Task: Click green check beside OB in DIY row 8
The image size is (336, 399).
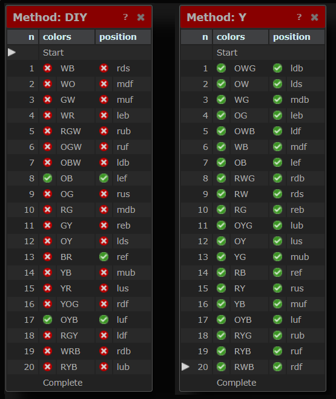Action: point(47,178)
